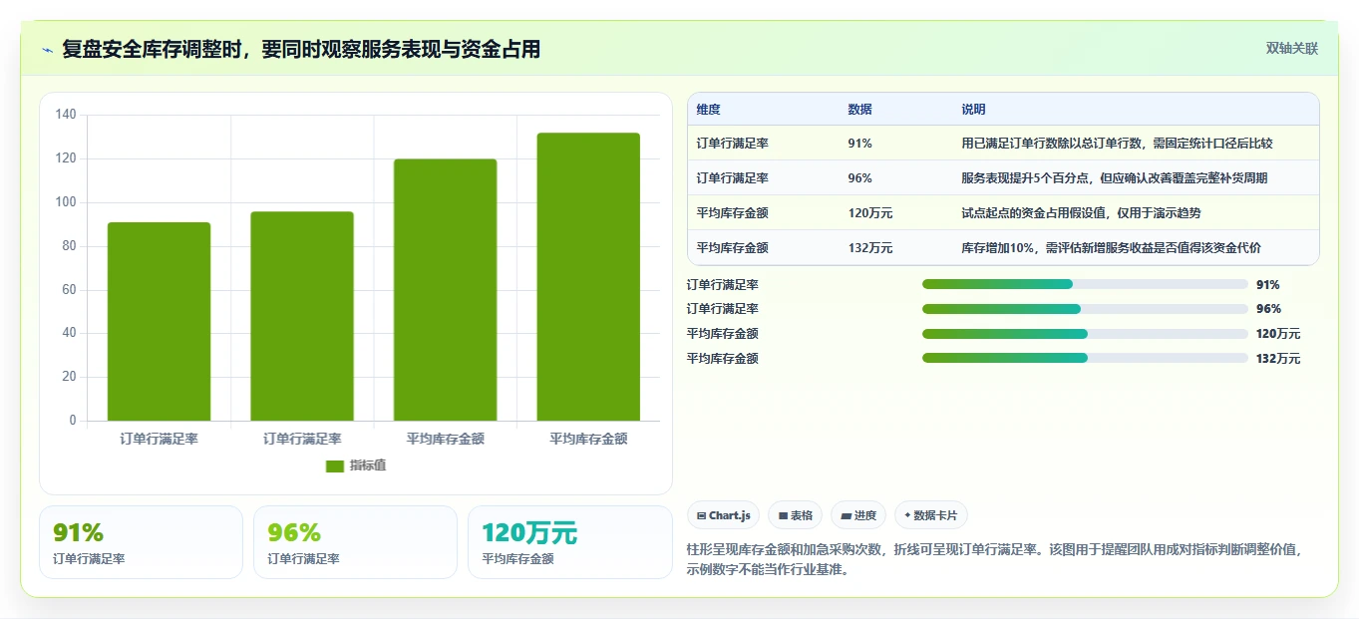Click note 服务表现提升5个百分点，但应确认改善覆盖完整补货周期
Screen dimensions: 1359x619
click(1114, 178)
